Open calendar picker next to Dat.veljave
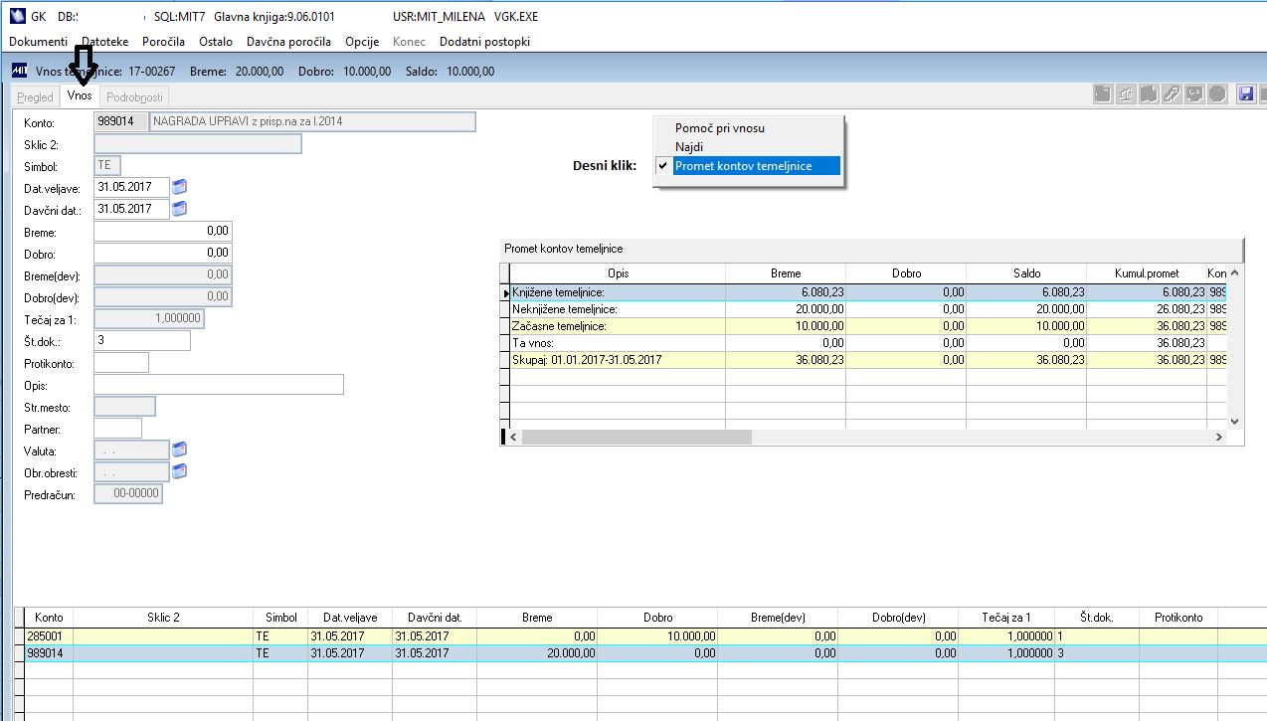This screenshot has width=1267, height=721. (180, 186)
